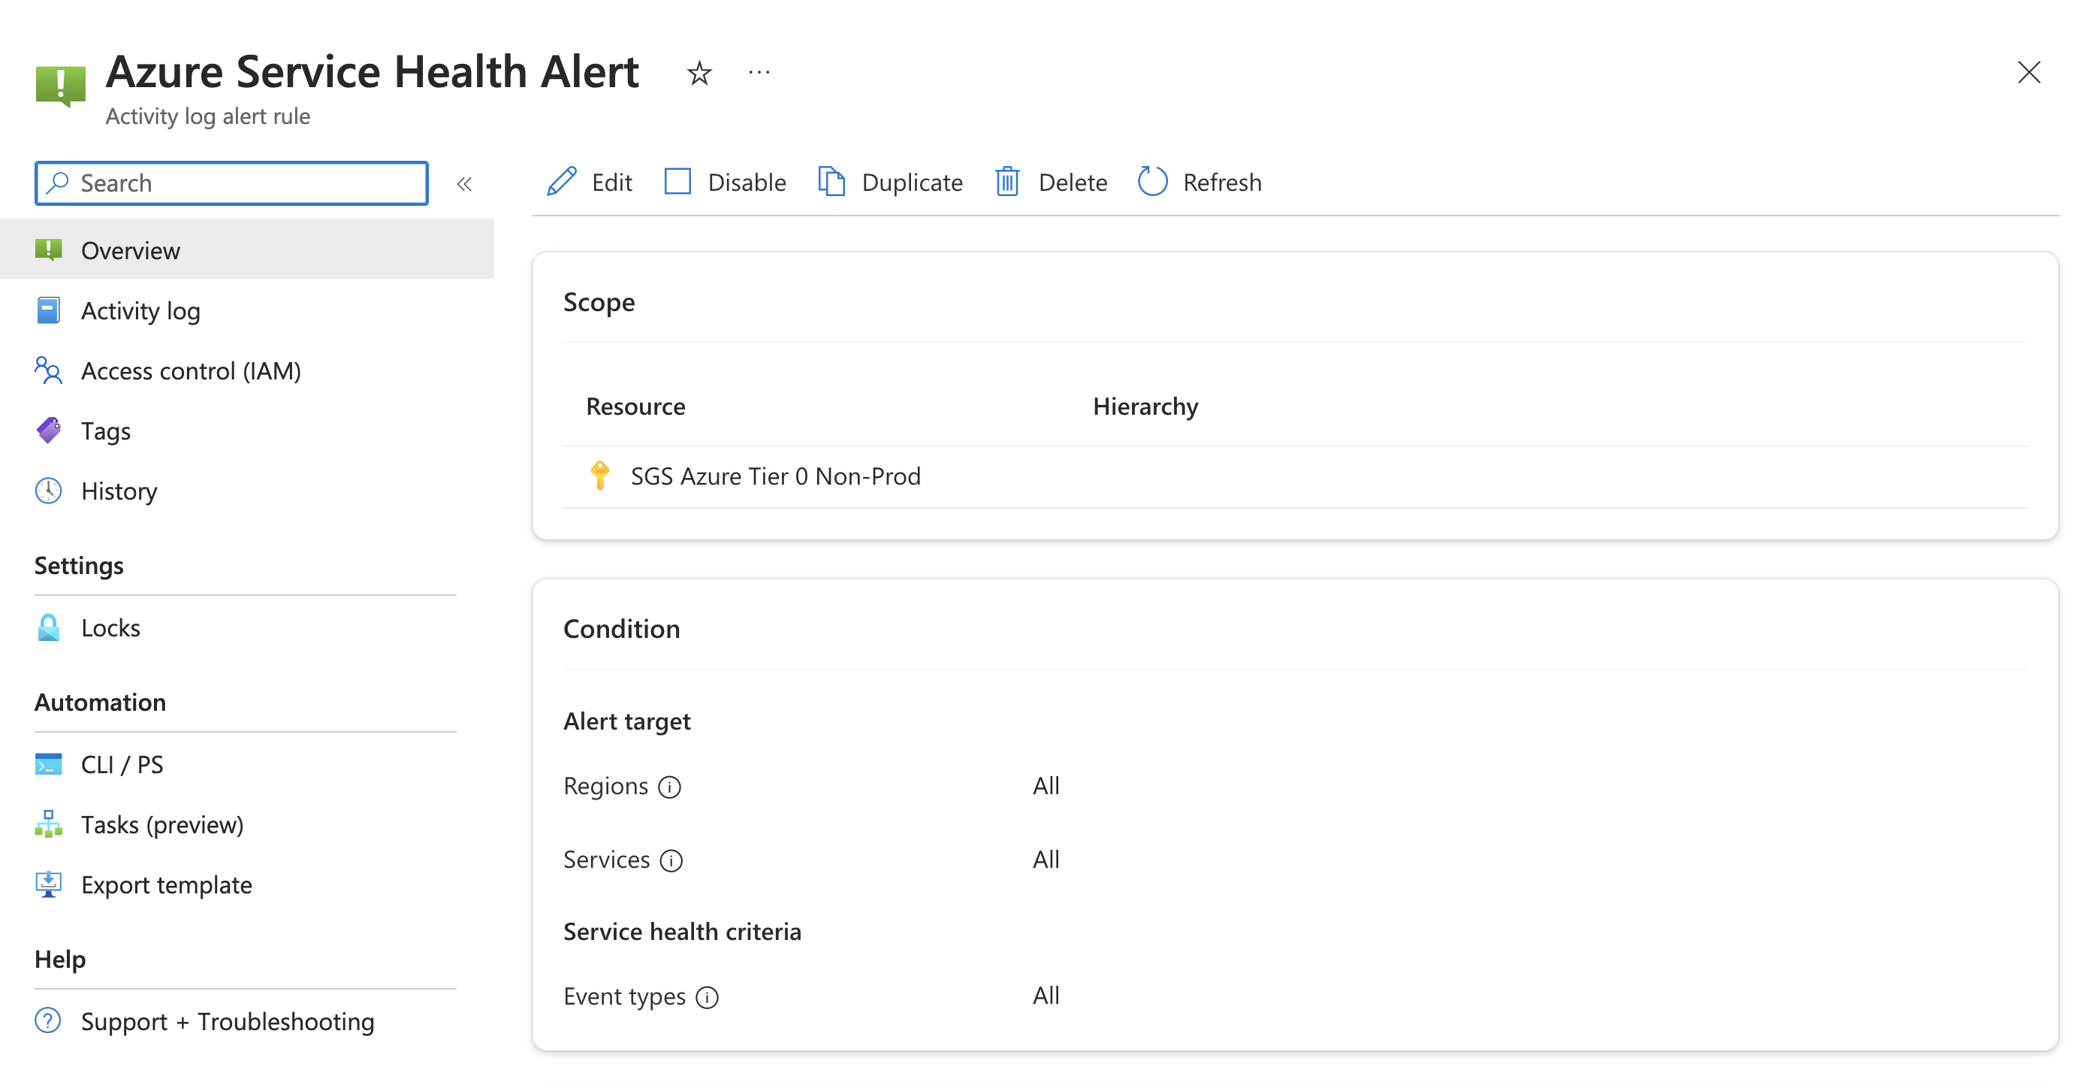Screen dimensions: 2097x1085
Task: Open the Tags section
Action: coord(106,431)
